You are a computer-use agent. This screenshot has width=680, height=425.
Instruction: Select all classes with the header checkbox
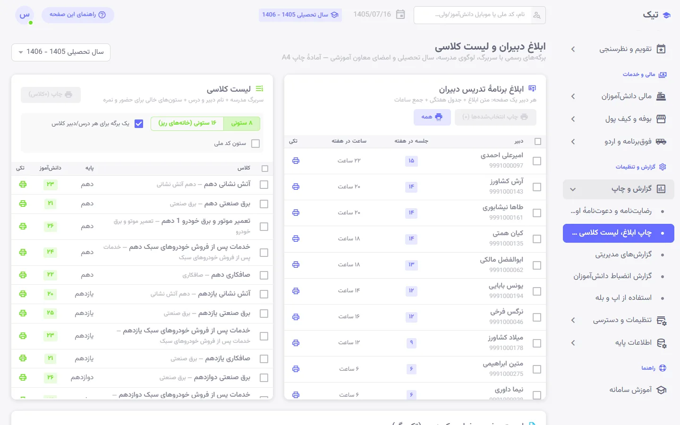click(265, 169)
